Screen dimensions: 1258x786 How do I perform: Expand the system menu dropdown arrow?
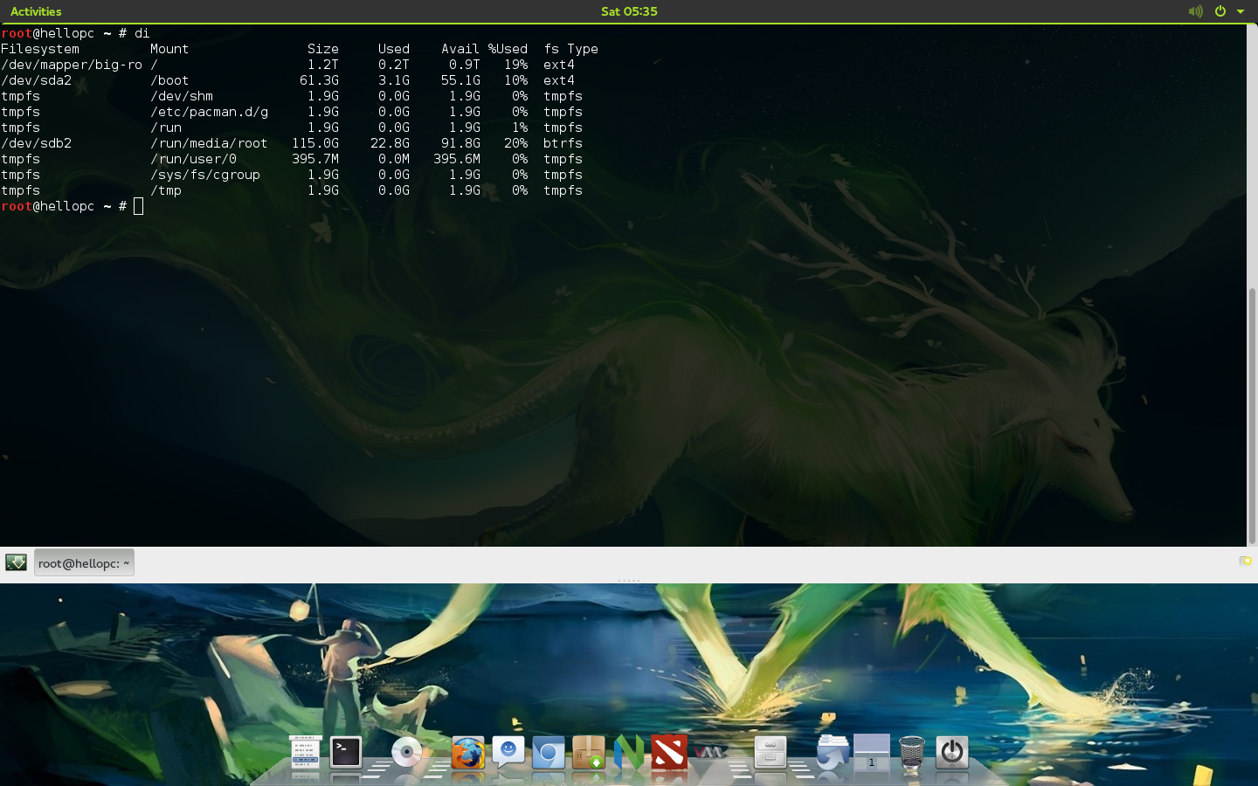[x=1241, y=12]
